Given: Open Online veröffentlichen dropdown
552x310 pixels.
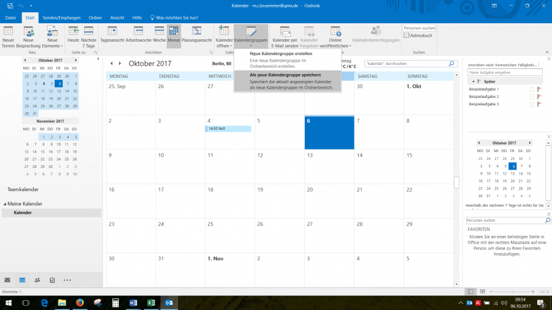Looking at the screenshot, I should coord(335,37).
